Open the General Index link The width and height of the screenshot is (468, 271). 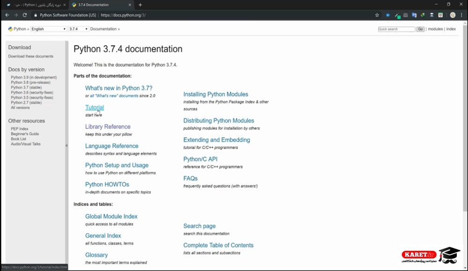(103, 236)
